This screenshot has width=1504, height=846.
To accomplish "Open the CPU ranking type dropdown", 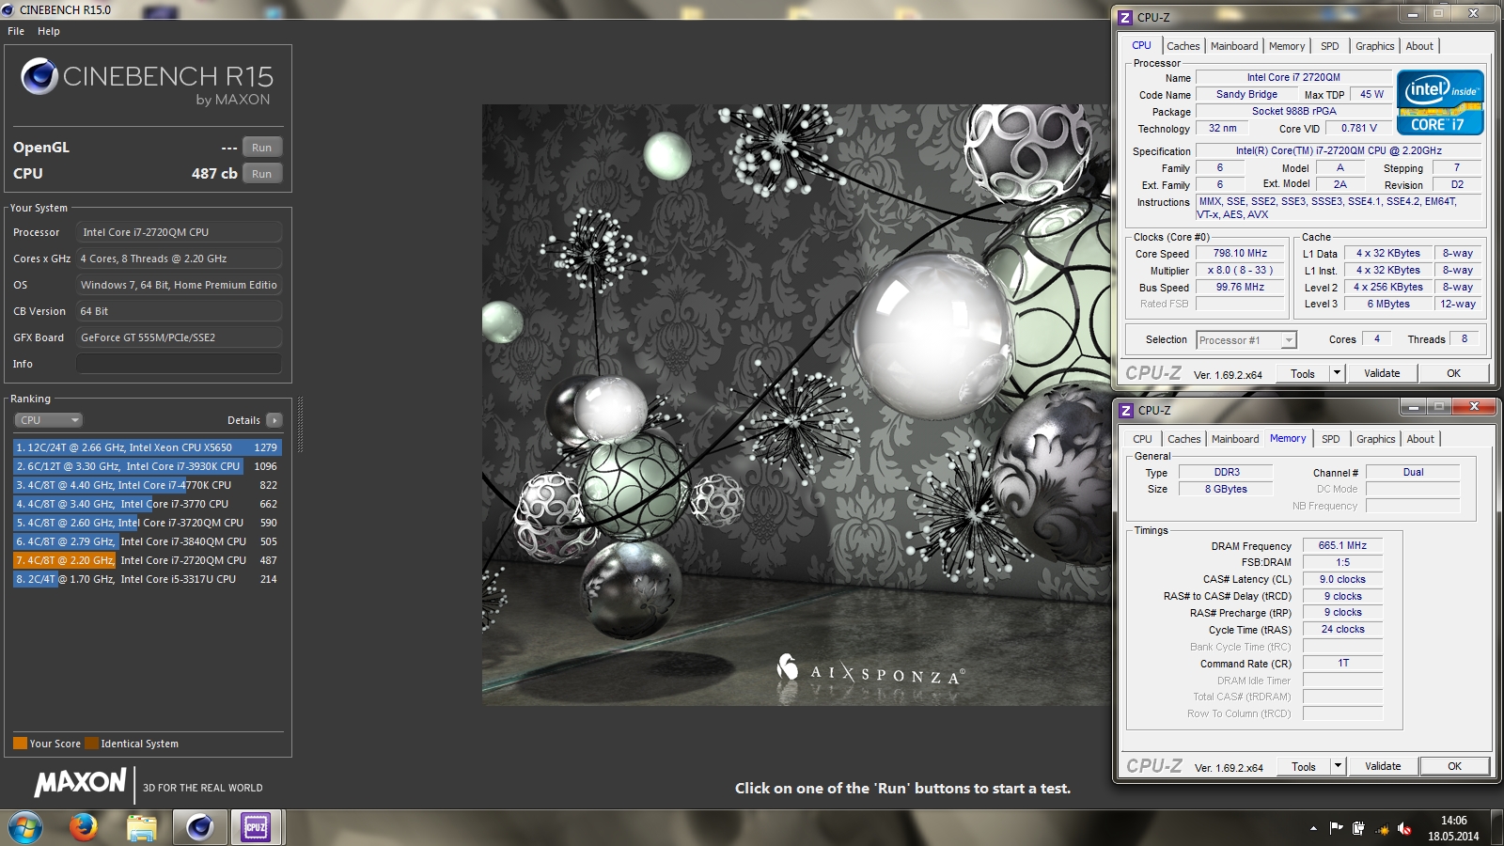I will tap(49, 420).
